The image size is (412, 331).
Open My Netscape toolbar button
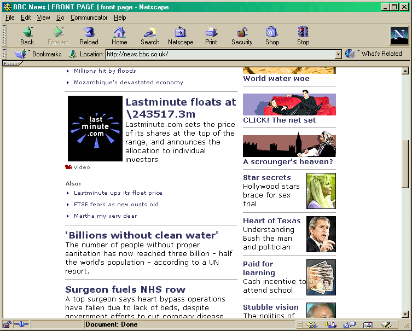coord(181,36)
